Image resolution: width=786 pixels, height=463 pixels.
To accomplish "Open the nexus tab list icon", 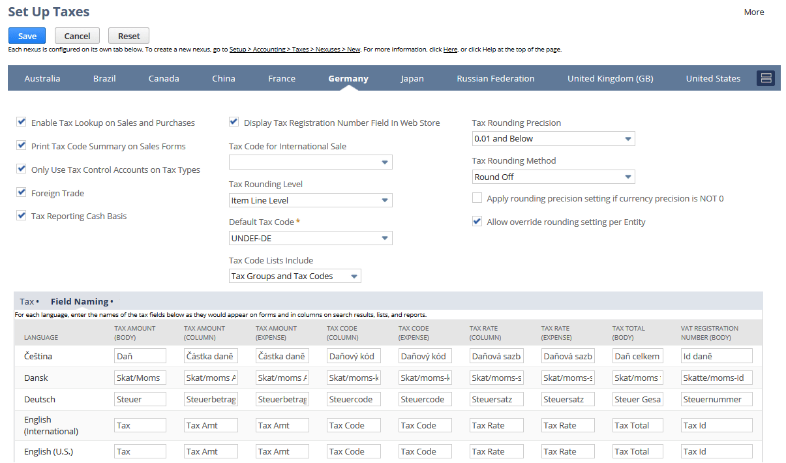I will click(765, 78).
